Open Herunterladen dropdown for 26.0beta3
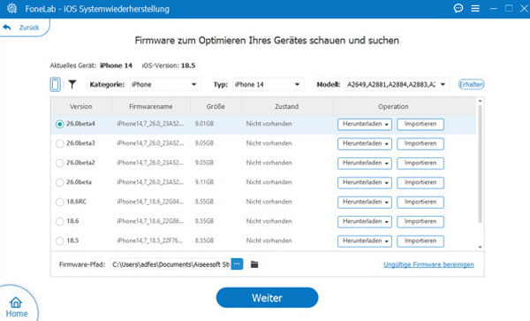This screenshot has width=530, height=321. (x=365, y=144)
